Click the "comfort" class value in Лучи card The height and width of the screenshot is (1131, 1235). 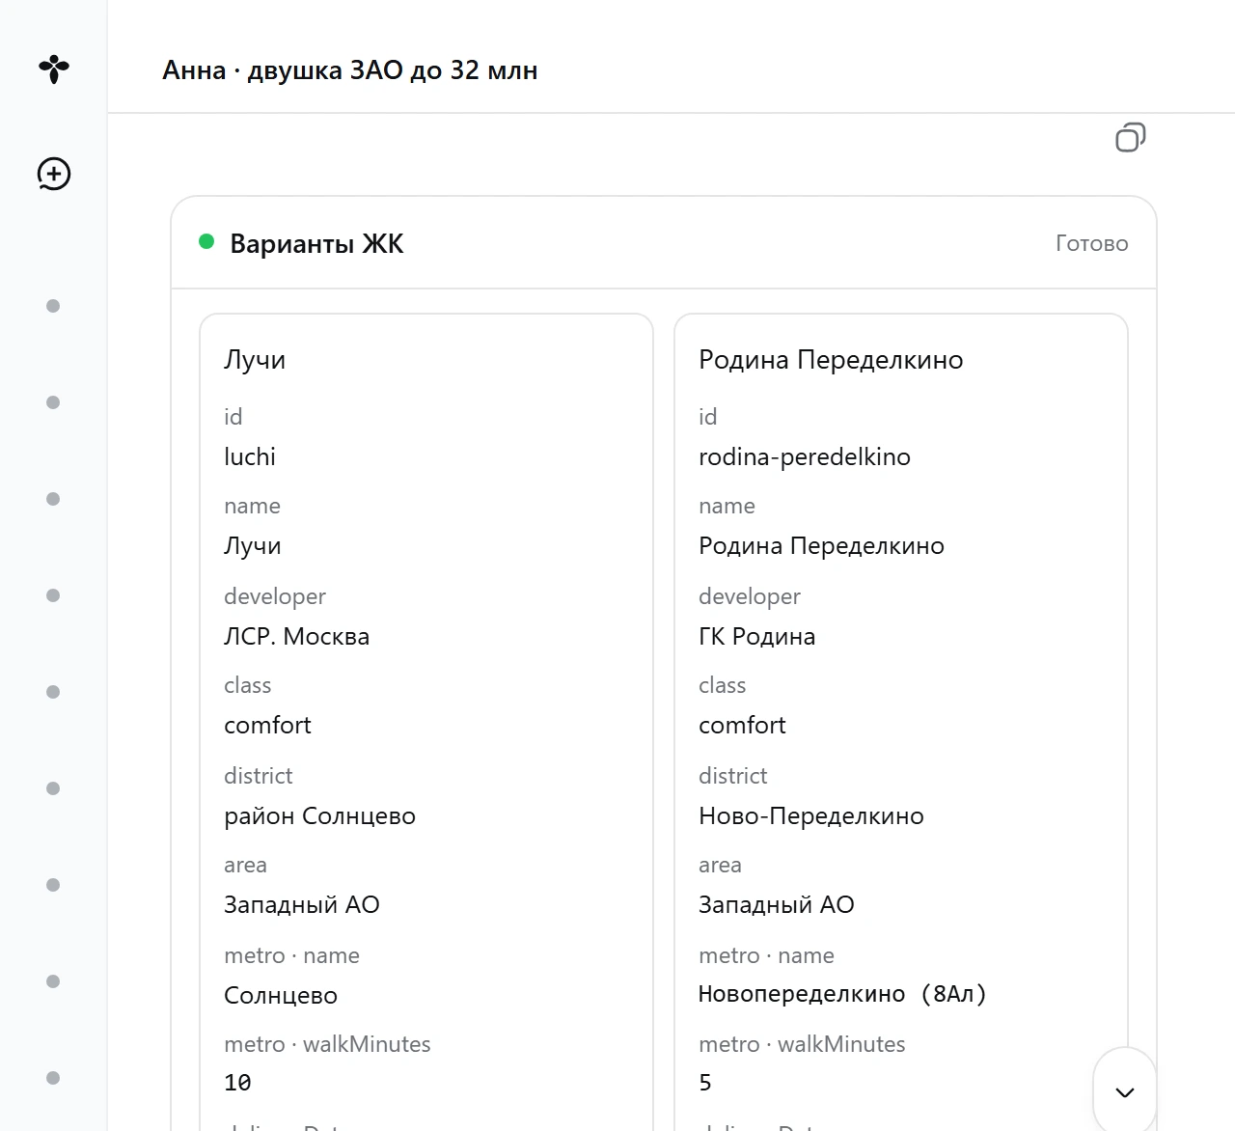267,726
